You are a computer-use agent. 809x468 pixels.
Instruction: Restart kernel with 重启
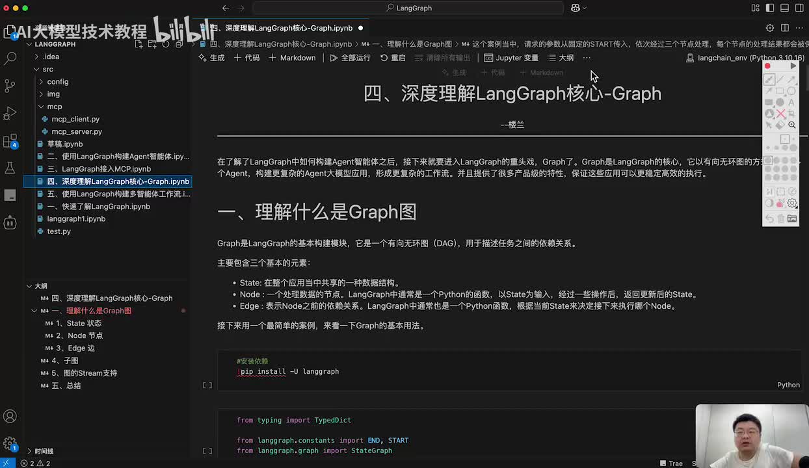pyautogui.click(x=393, y=58)
